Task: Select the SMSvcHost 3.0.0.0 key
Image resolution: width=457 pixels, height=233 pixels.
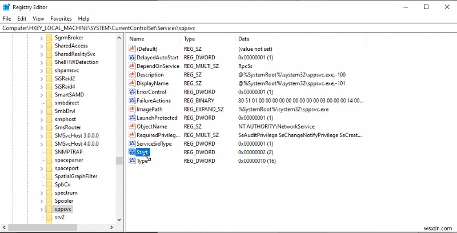Action: tap(77, 135)
